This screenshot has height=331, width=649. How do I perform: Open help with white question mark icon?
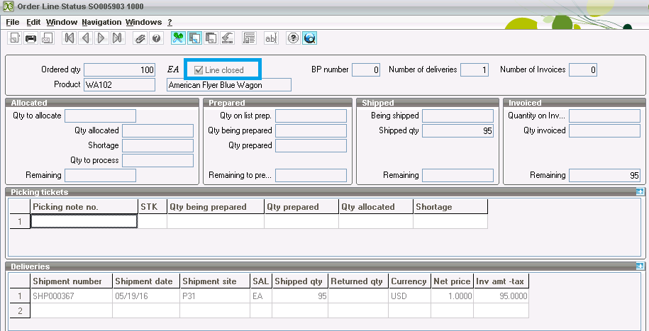(x=293, y=38)
